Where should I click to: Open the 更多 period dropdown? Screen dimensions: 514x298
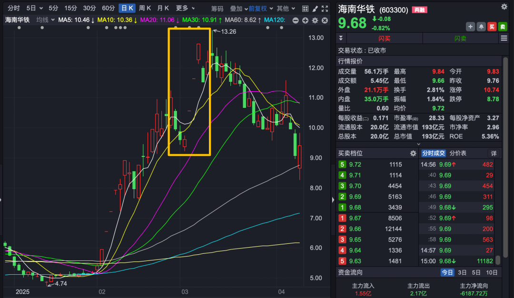pos(181,8)
